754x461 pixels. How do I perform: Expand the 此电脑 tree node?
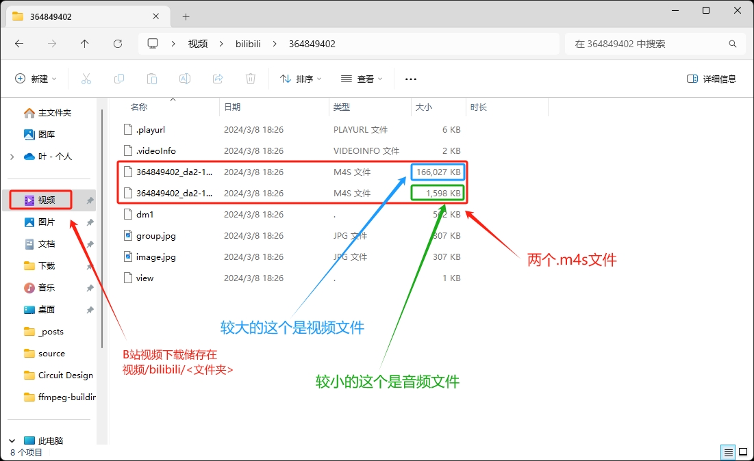tap(12, 441)
